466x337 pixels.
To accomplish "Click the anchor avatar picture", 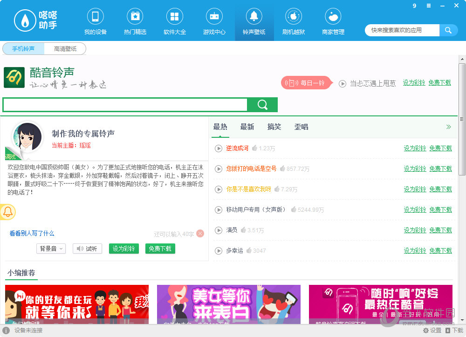I will click(27, 136).
